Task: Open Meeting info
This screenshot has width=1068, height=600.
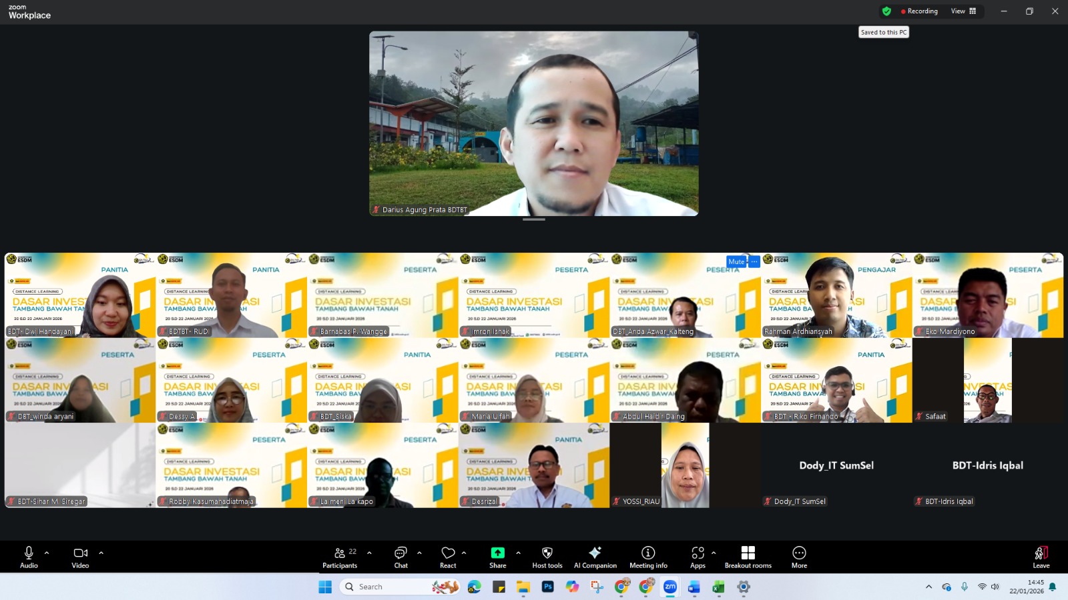Action: [x=648, y=557]
